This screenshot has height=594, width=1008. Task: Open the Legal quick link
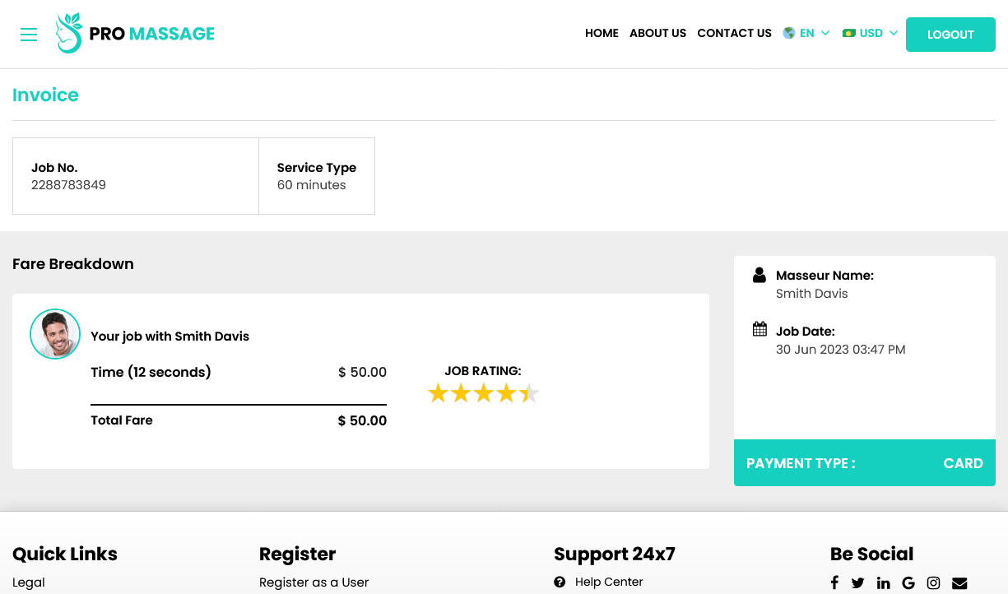click(29, 582)
